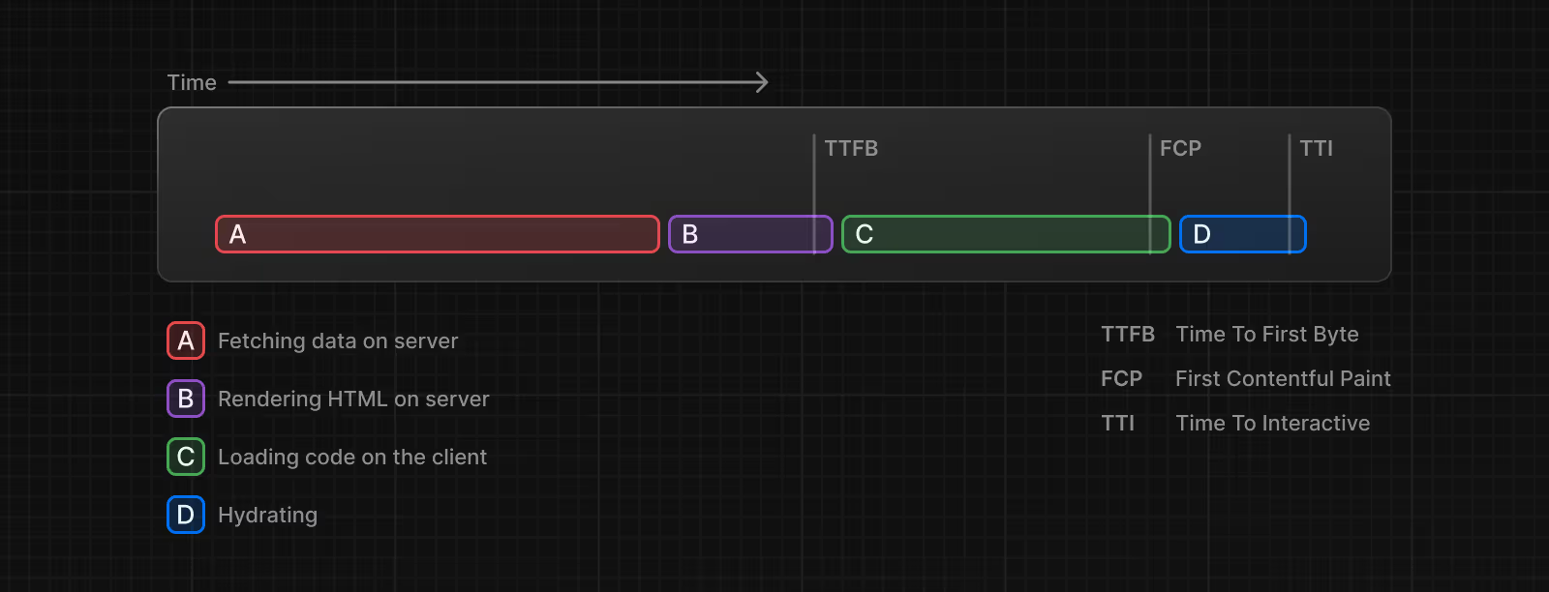Click the purple B legend icon

coord(186,399)
